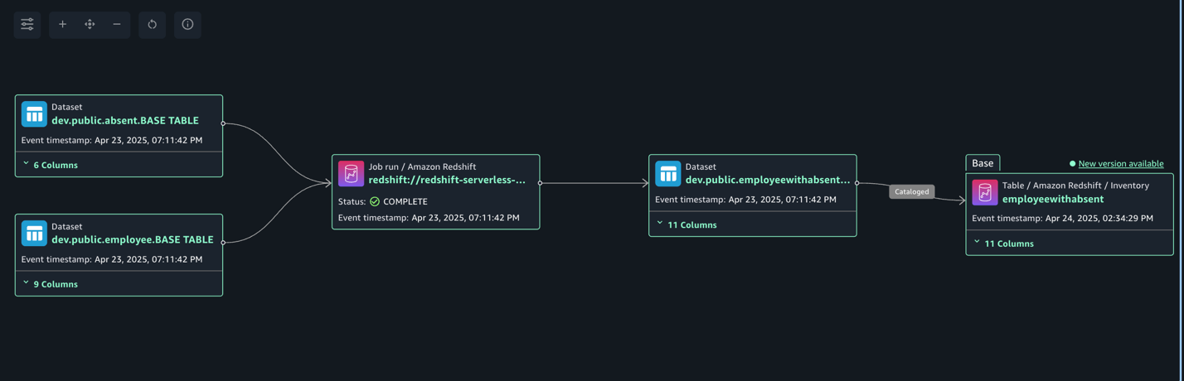Expand 11 Columns in dev.public.employeewithabsent dataset

tap(687, 224)
